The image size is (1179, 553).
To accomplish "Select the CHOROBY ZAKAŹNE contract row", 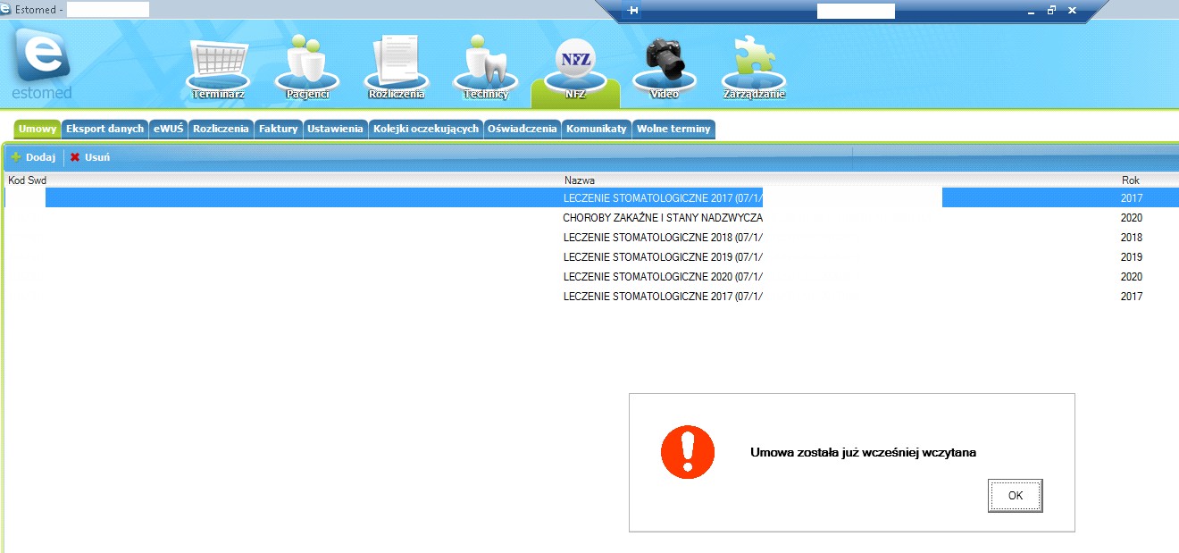I will [589, 218].
